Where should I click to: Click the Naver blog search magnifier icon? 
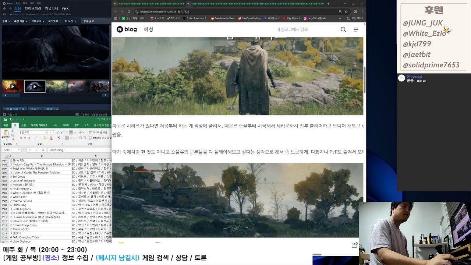coord(343,29)
